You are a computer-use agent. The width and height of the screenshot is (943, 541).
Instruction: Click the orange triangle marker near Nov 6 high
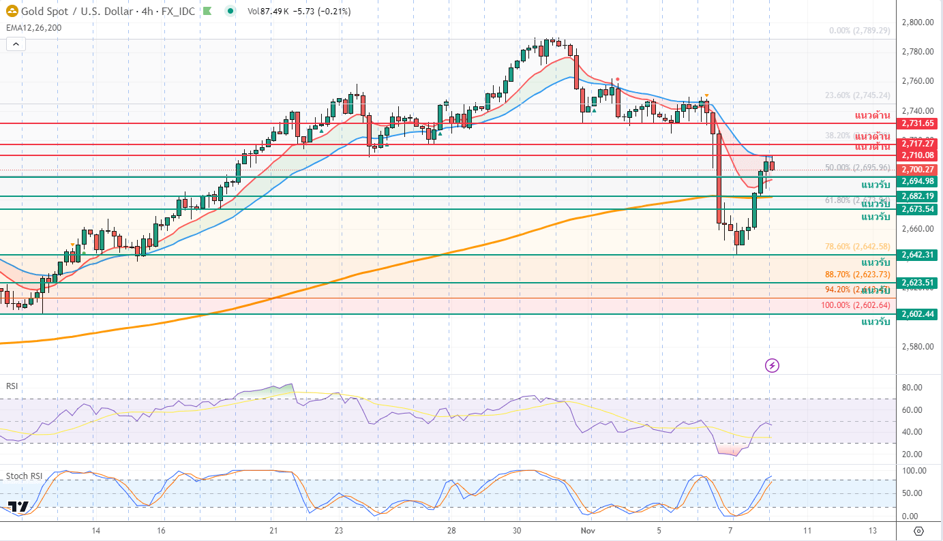coord(707,95)
